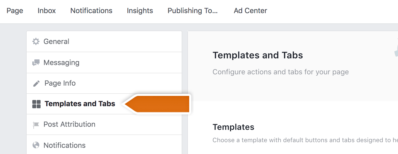398x154 pixels.
Task: Open Notifications from the top navigation
Action: (91, 11)
